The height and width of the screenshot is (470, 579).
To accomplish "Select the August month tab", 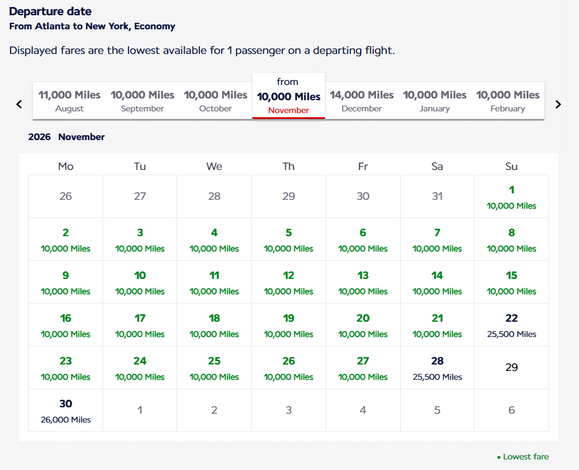I will pyautogui.click(x=69, y=101).
